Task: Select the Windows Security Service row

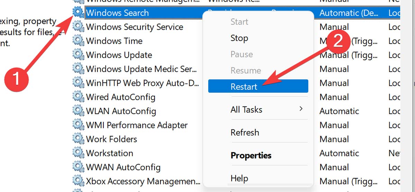Action: [135, 27]
